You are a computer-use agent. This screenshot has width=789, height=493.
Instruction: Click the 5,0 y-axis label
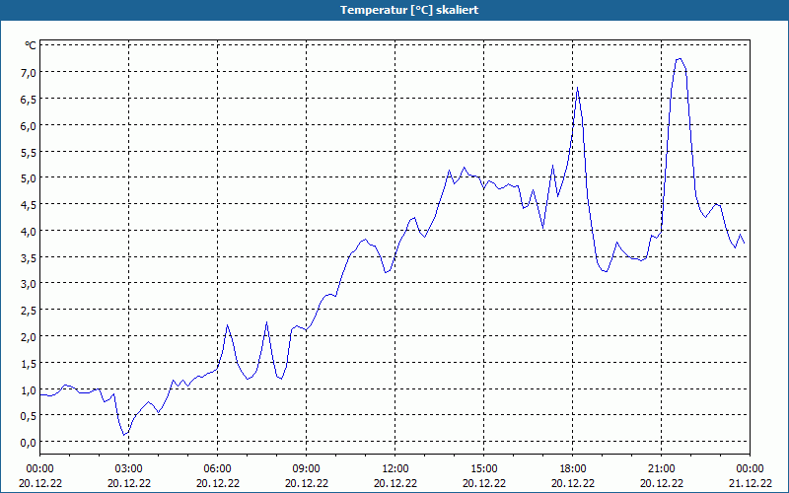click(29, 178)
